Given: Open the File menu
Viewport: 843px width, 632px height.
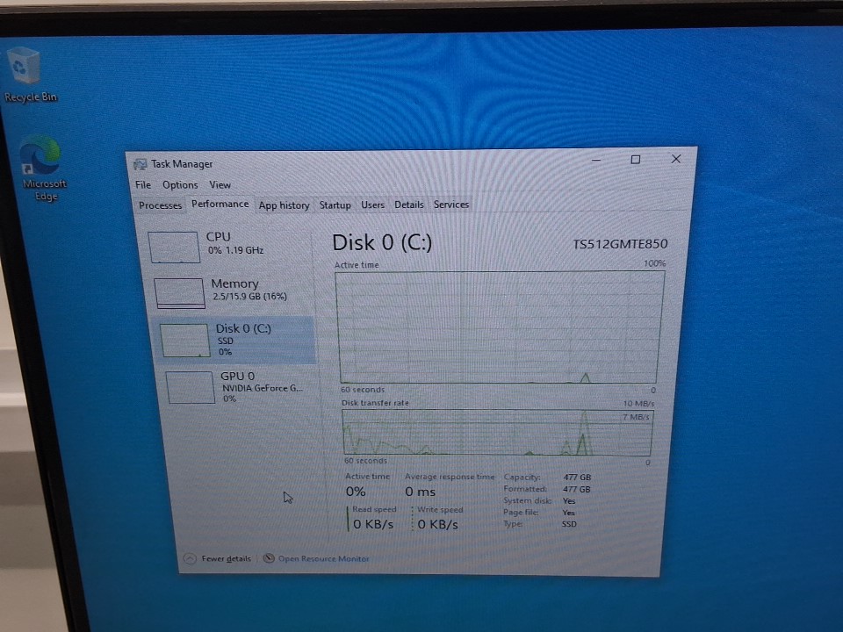Looking at the screenshot, I should 143,185.
